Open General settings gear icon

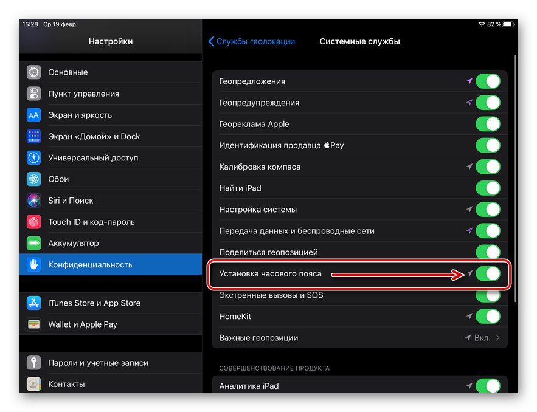34,72
